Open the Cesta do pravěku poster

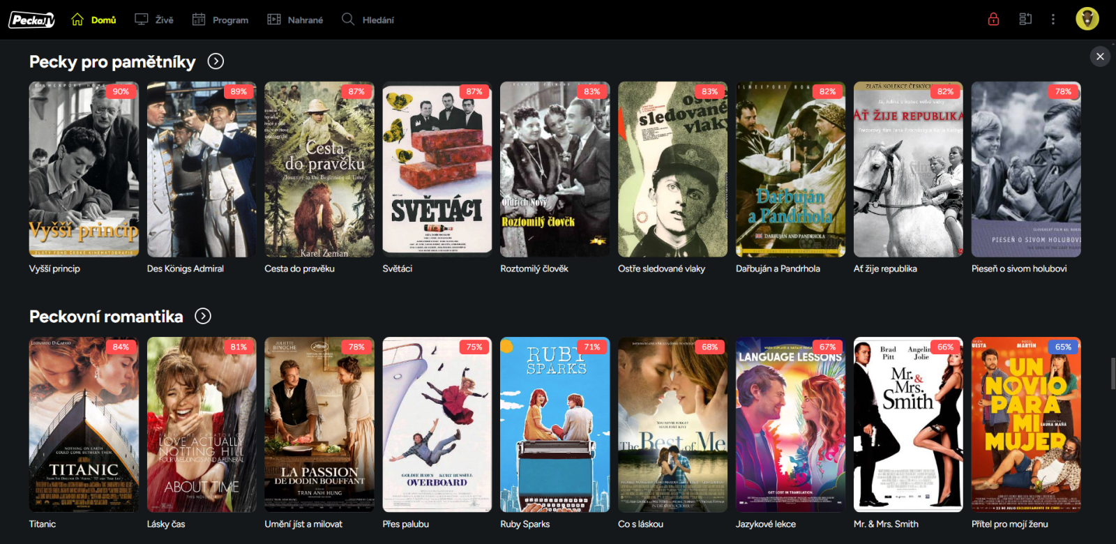[x=319, y=169]
